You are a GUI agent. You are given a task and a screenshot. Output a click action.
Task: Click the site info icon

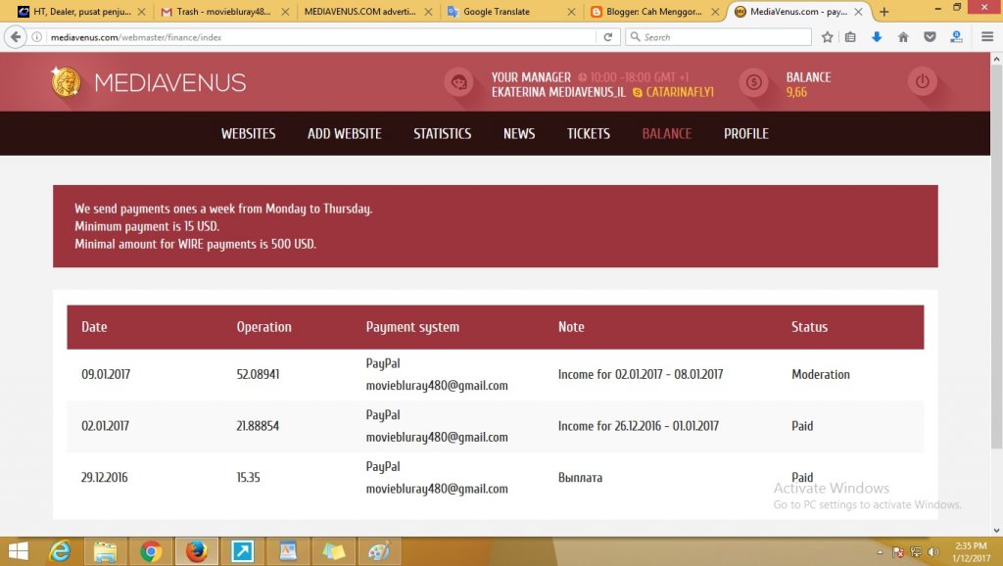pyautogui.click(x=37, y=37)
